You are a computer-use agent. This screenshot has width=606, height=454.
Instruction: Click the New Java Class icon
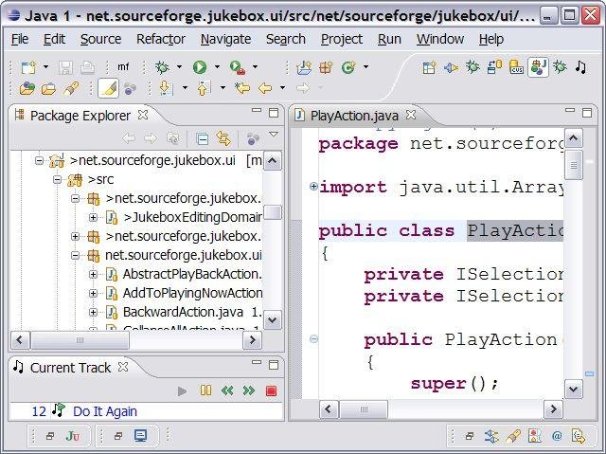tap(348, 67)
